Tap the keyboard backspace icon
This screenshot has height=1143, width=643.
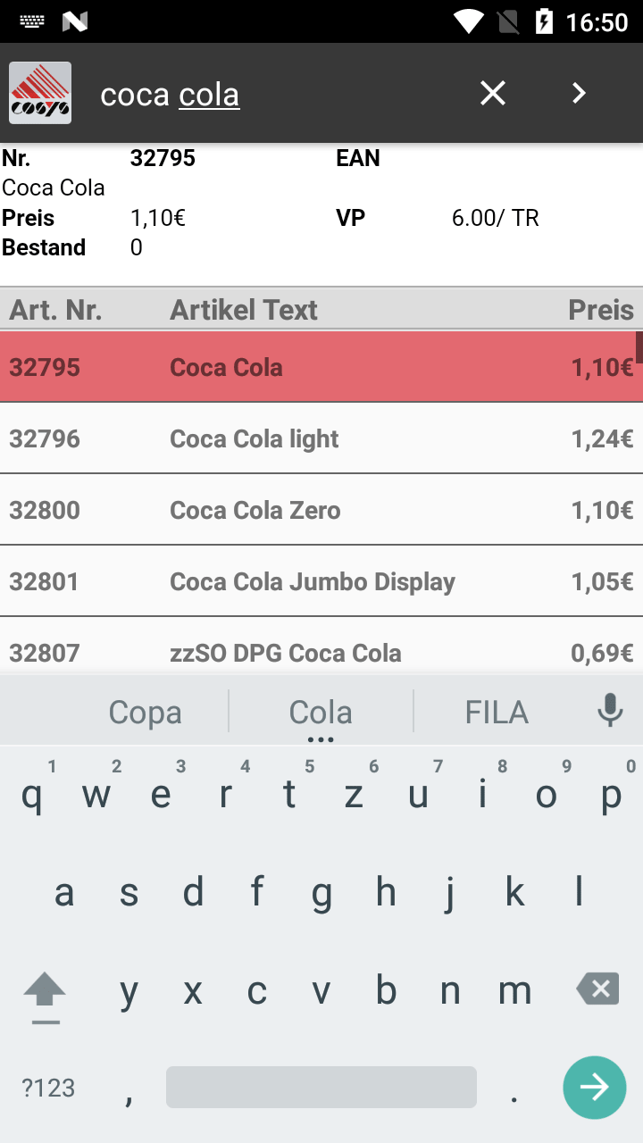click(x=597, y=989)
